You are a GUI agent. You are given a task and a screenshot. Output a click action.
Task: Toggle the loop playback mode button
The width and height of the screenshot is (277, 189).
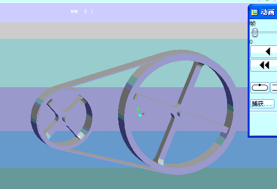(260, 88)
